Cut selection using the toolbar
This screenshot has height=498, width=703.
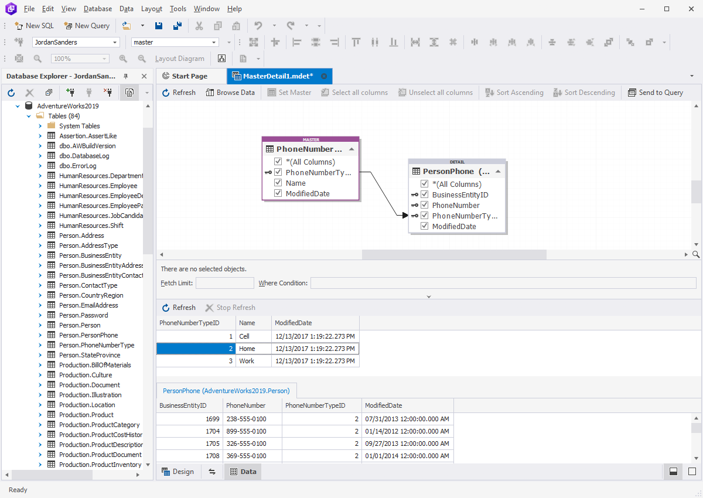(199, 26)
